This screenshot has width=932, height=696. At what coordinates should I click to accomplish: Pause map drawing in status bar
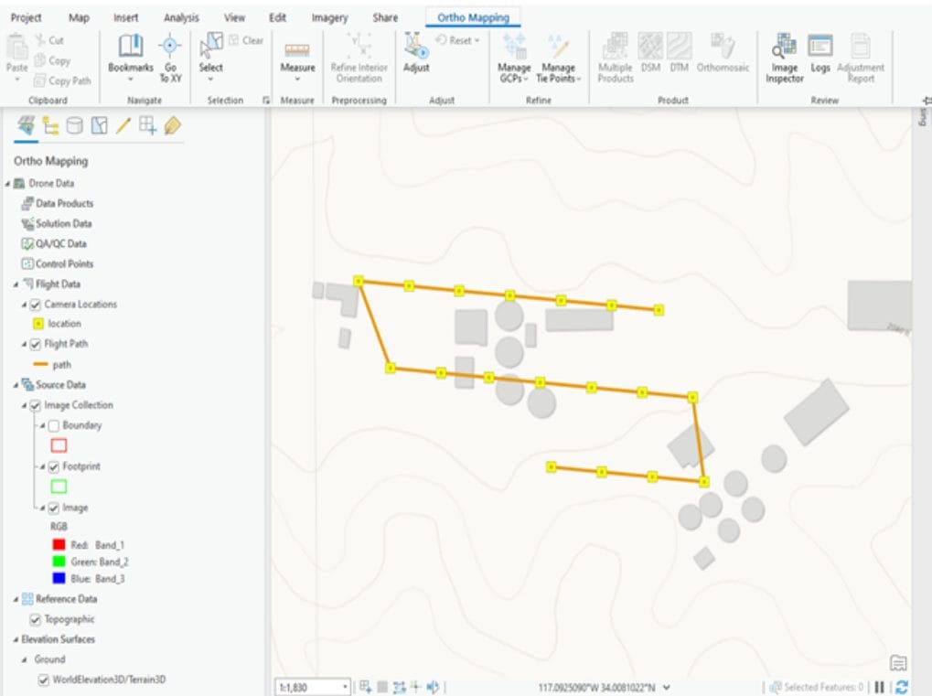pyautogui.click(x=880, y=686)
